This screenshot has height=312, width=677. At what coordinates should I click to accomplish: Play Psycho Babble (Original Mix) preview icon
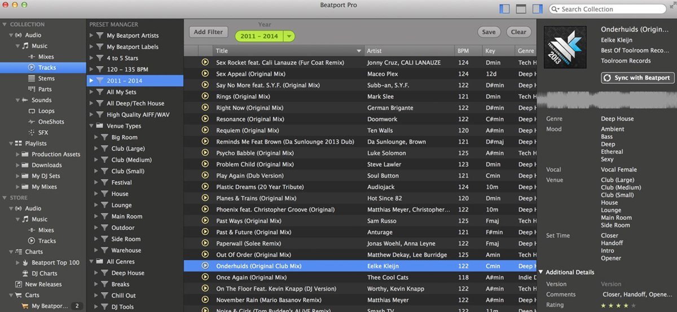pos(205,153)
